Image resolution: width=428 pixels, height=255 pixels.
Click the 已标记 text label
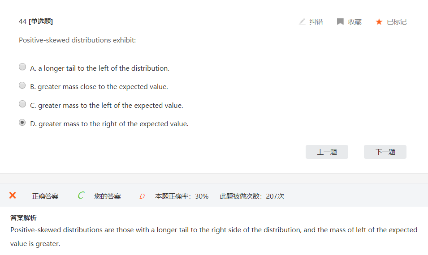click(397, 21)
